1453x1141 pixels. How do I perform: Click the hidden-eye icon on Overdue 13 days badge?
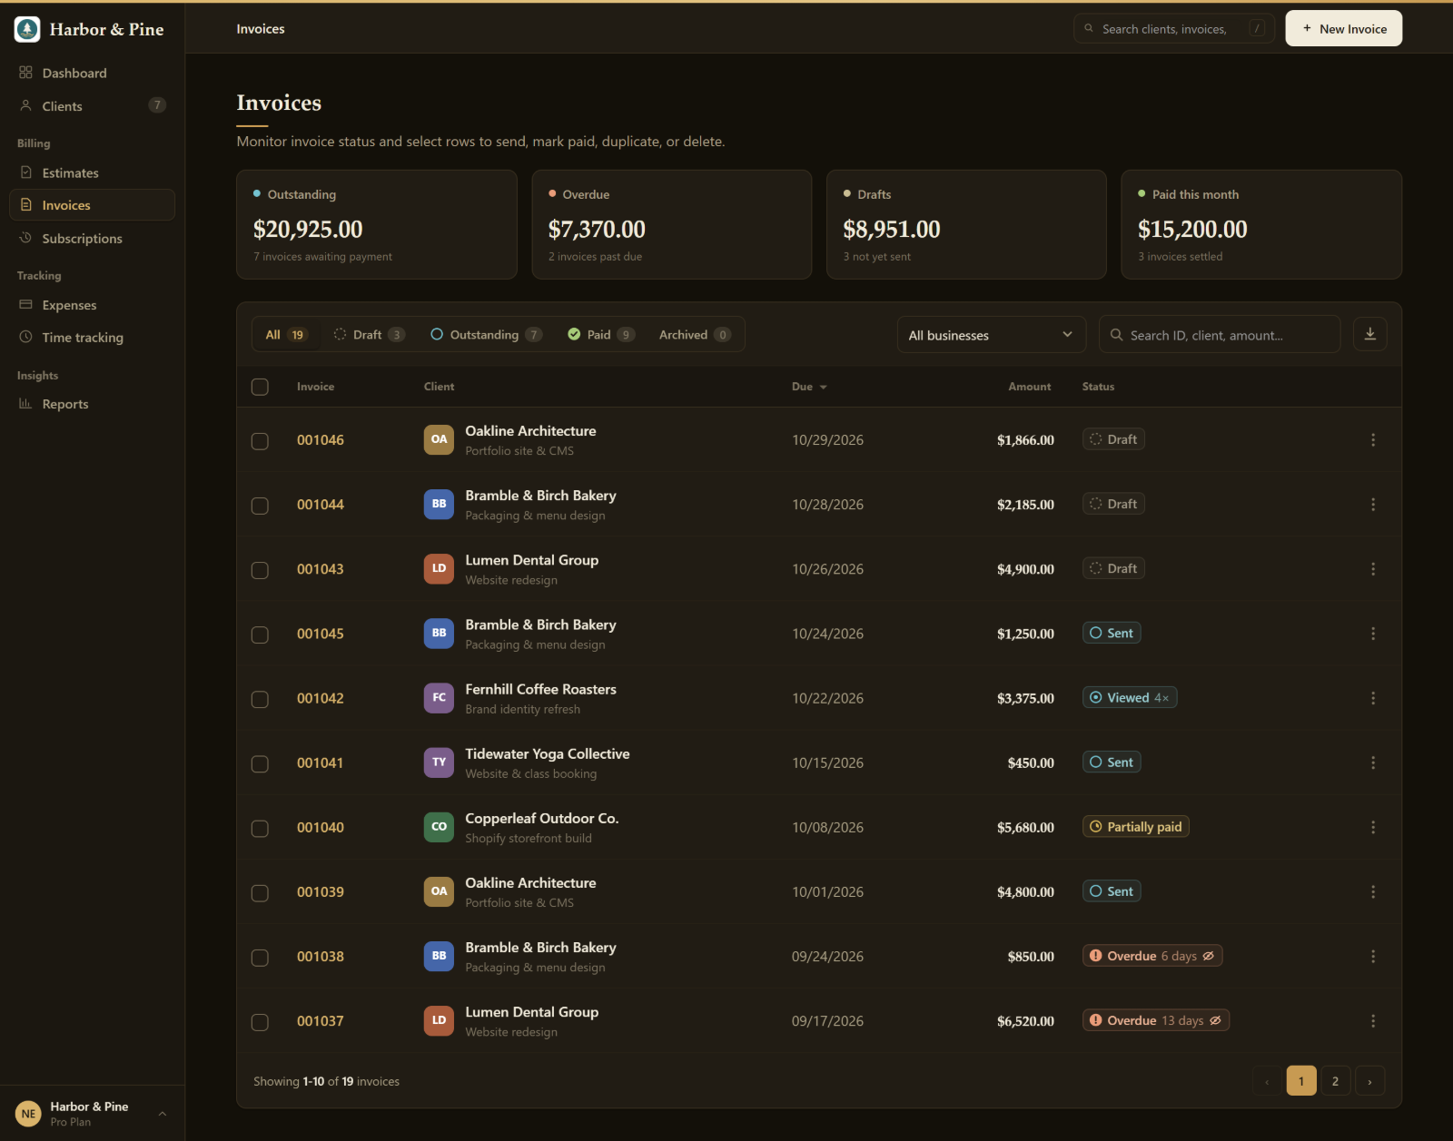[1215, 1020]
